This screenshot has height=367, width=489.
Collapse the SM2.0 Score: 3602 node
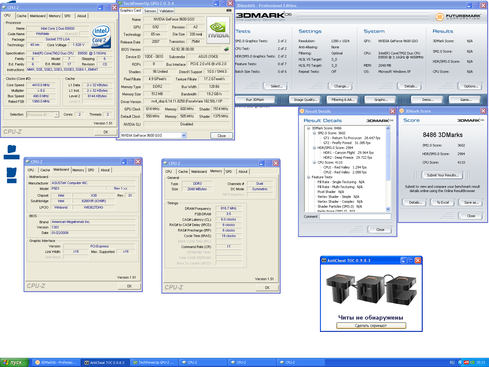pyautogui.click(x=314, y=133)
